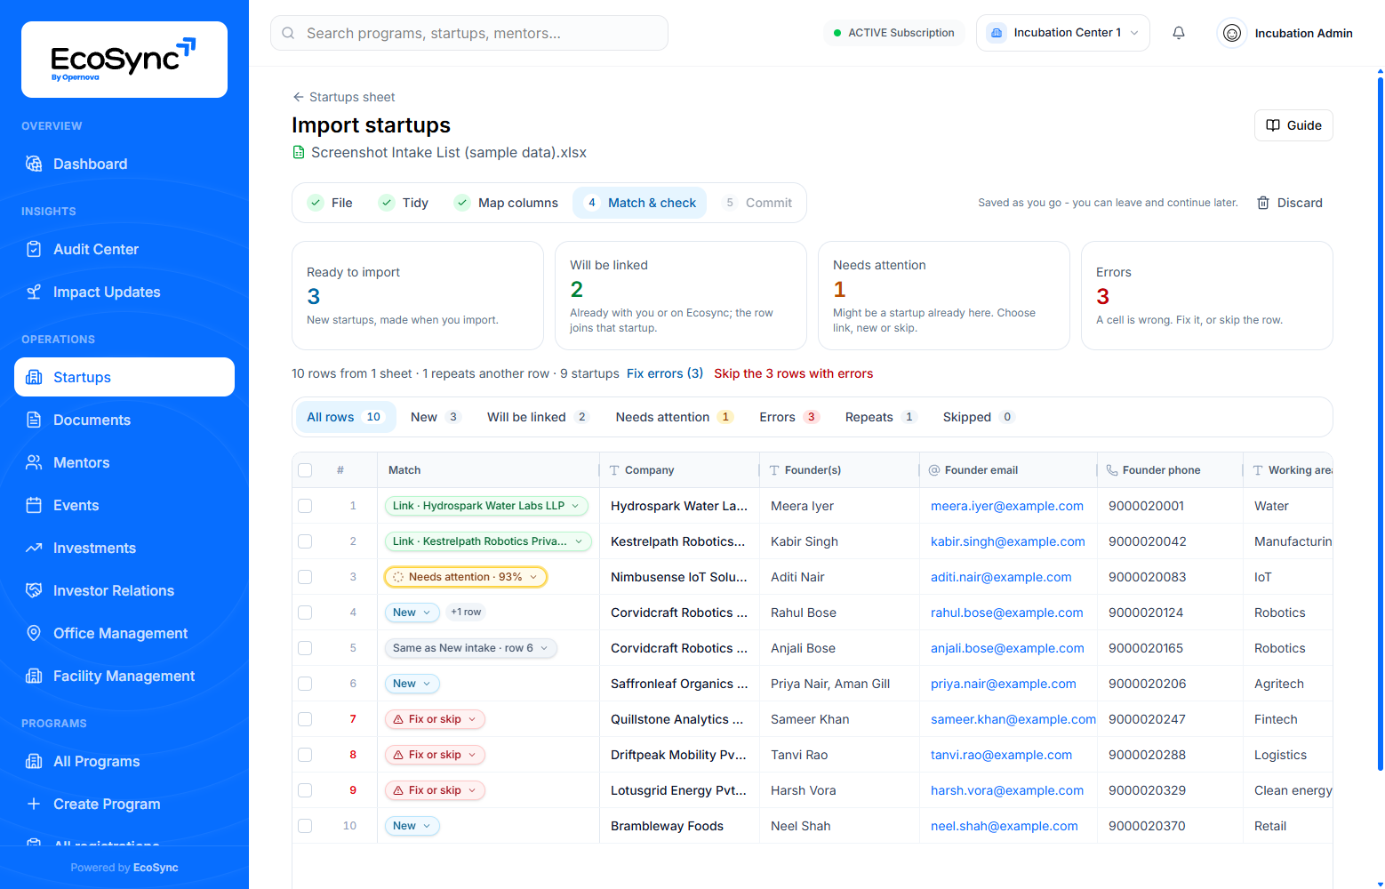The width and height of the screenshot is (1385, 889).
Task: Check the Nimbusense IoT row checkbox
Action: [x=305, y=577]
